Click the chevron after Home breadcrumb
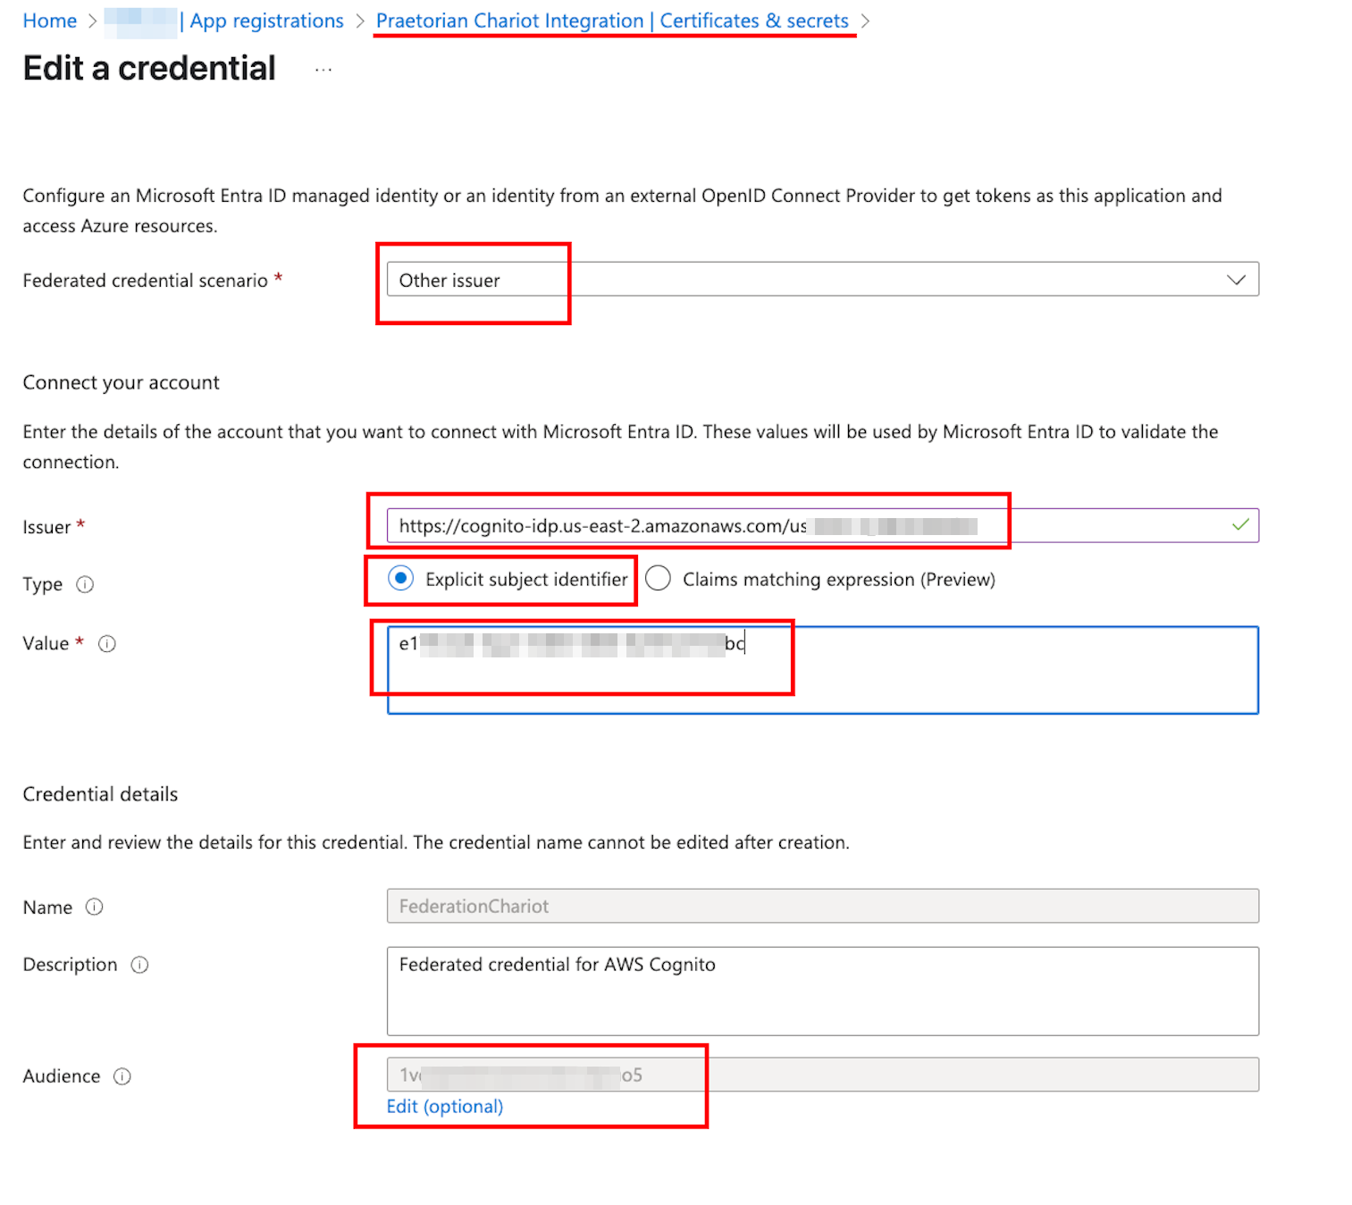Screen dimensions: 1352x1205 pos(92,21)
